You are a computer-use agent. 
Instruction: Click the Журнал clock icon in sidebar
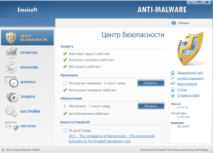(x=11, y=82)
